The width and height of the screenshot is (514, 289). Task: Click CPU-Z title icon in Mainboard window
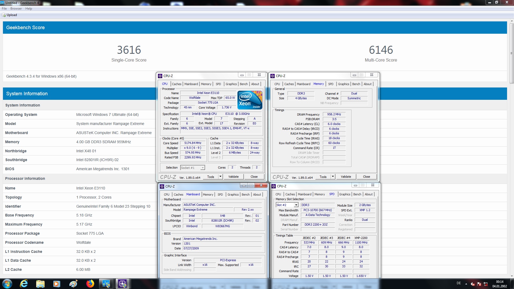[x=162, y=186]
